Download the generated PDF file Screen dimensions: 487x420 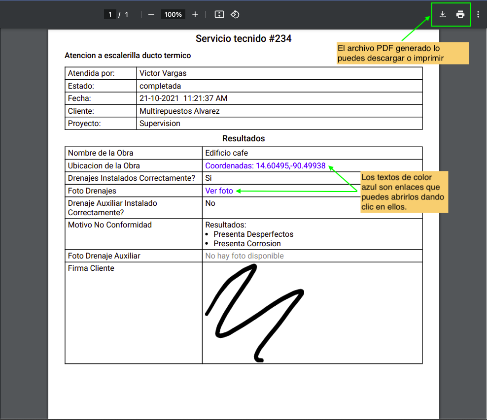pos(442,14)
